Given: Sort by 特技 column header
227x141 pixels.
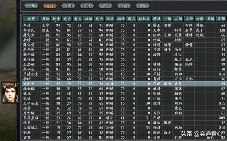Looking at the screenshot, I should [157, 19].
